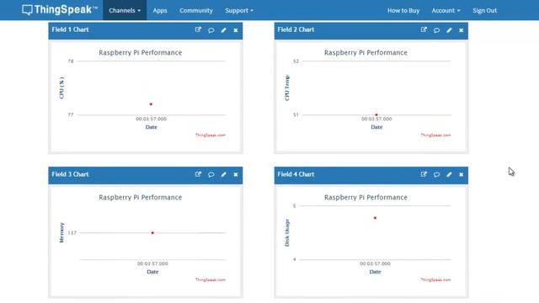Click the ThingSpeak logo

[x=60, y=9]
